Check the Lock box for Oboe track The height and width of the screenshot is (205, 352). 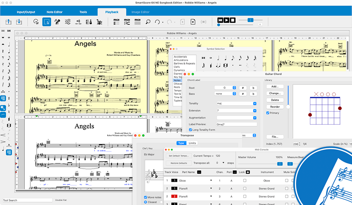coord(245,180)
